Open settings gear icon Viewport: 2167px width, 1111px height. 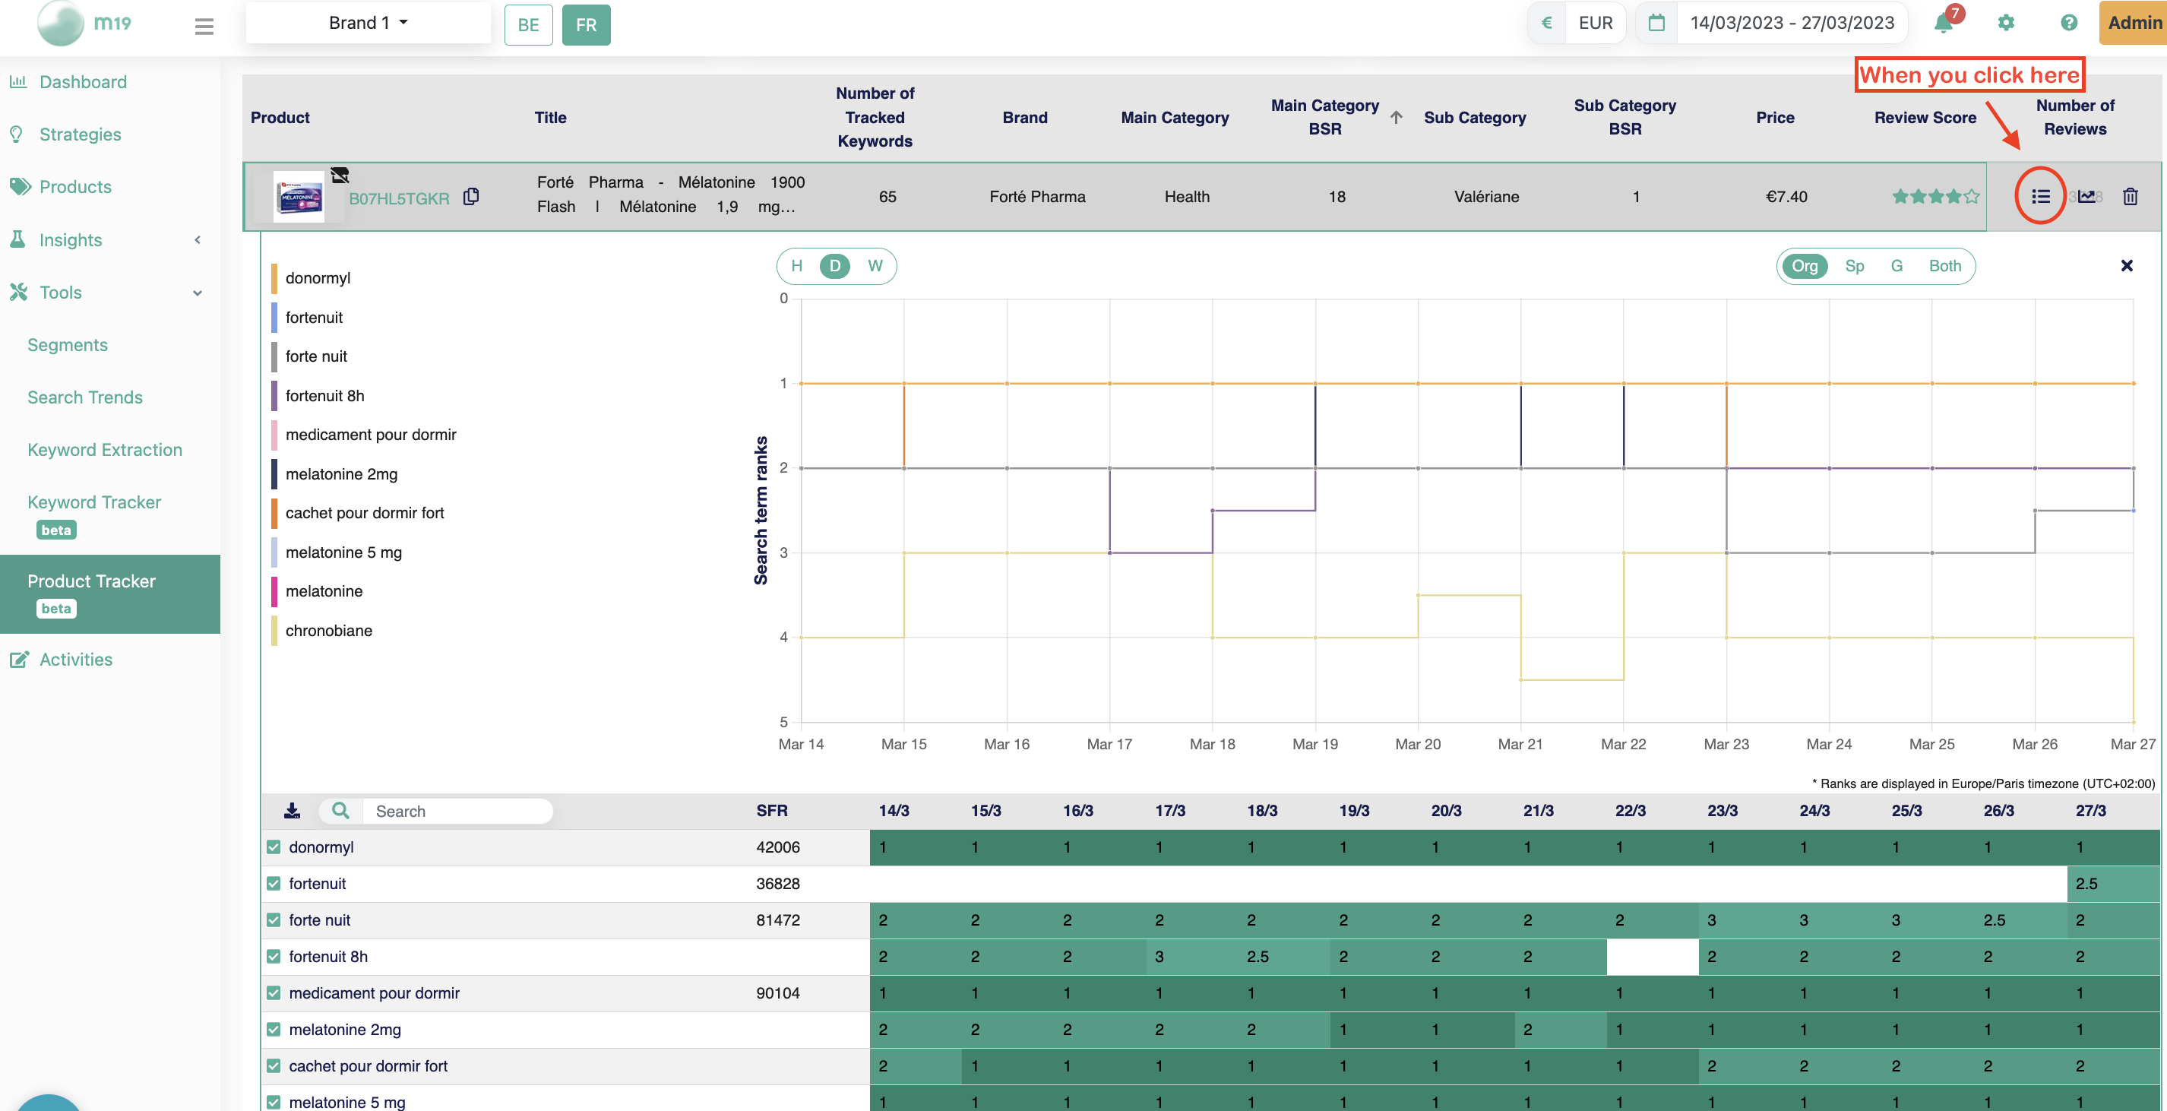[2007, 23]
